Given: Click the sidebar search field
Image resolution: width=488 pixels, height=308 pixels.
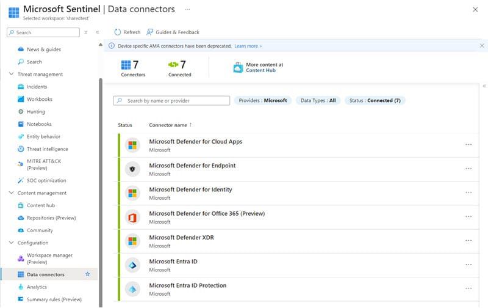Looking at the screenshot, I should click(x=43, y=32).
